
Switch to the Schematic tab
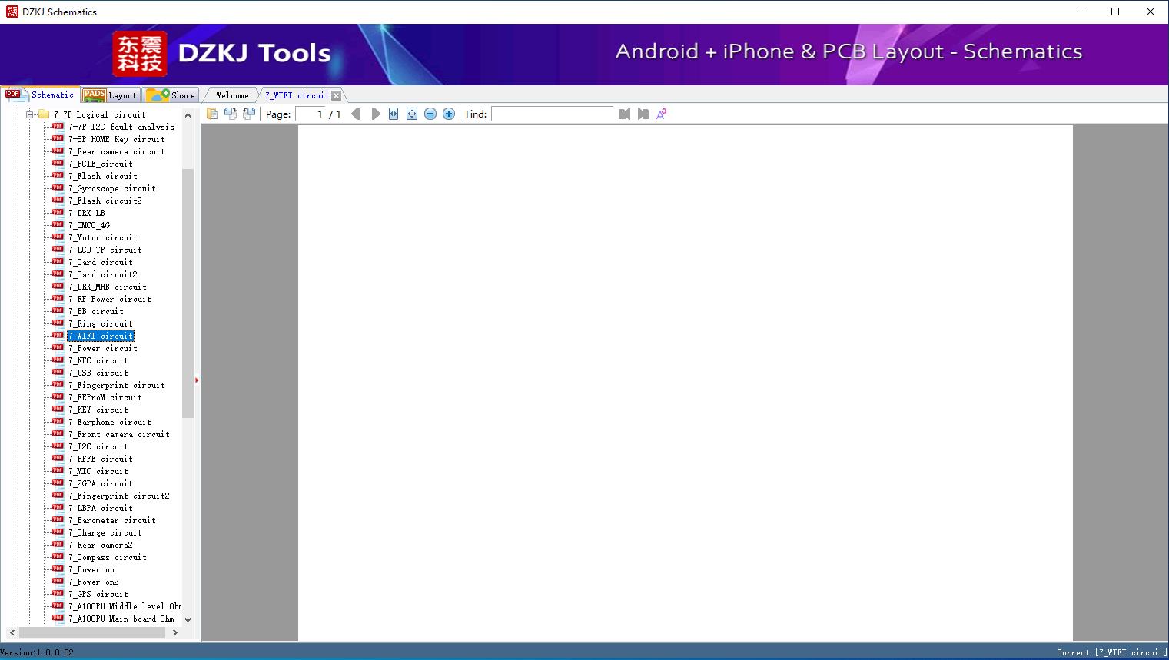pyautogui.click(x=40, y=95)
